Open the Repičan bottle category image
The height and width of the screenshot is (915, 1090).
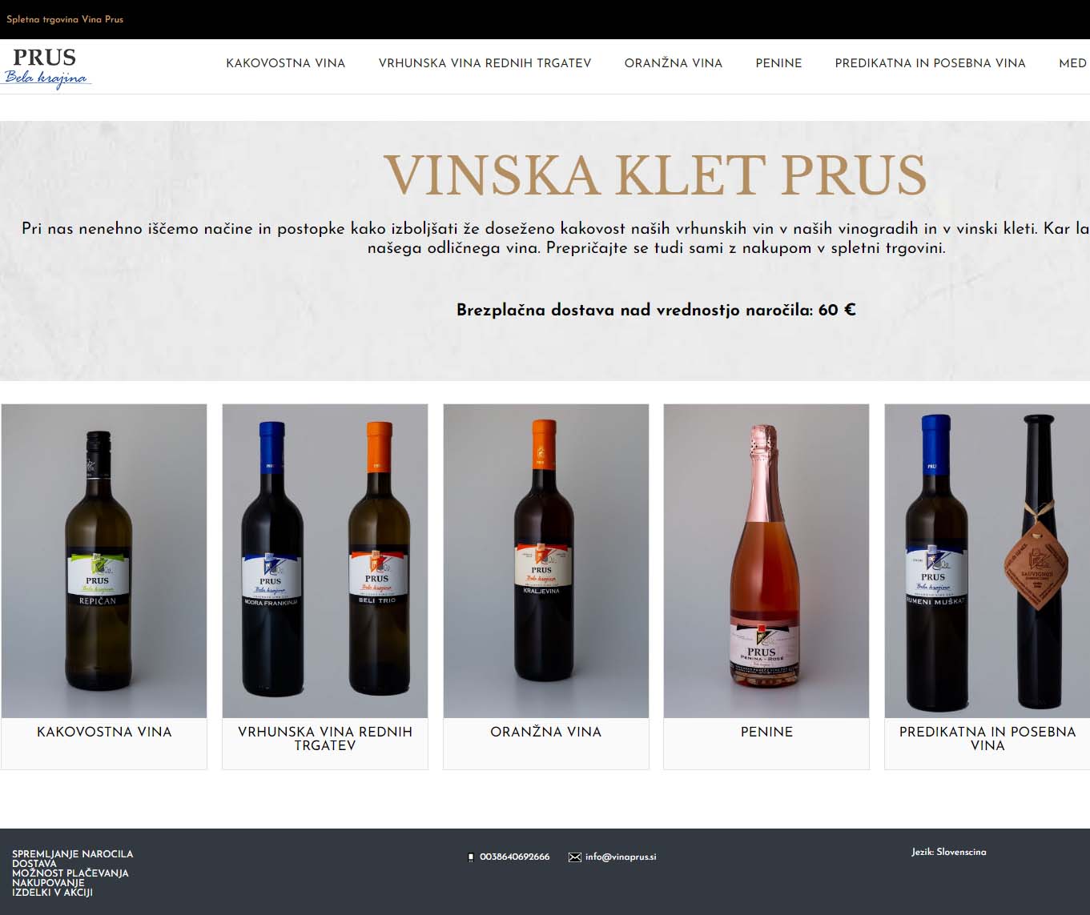point(104,560)
